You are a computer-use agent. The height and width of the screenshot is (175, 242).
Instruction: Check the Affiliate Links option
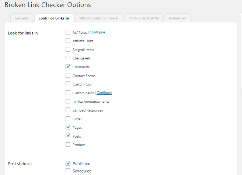[x=68, y=41]
